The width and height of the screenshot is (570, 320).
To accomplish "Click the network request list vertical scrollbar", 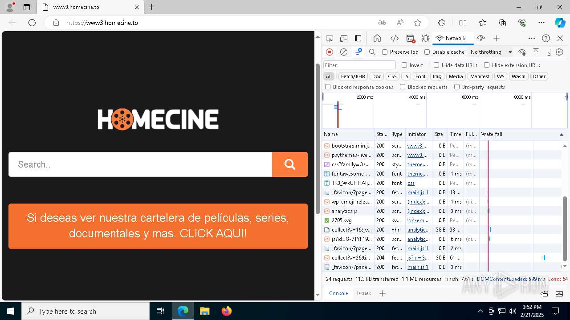I will (x=565, y=229).
